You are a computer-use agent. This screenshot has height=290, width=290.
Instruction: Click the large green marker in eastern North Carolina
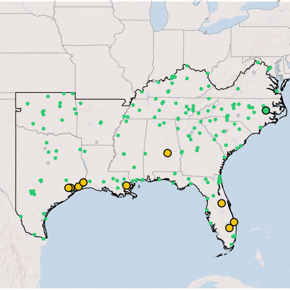[x=266, y=111]
